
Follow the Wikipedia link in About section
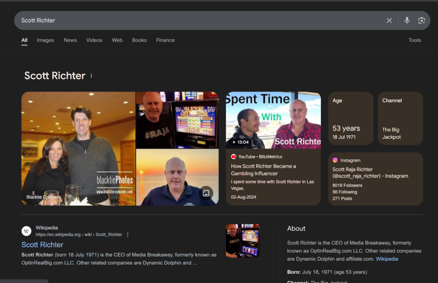pyautogui.click(x=387, y=259)
